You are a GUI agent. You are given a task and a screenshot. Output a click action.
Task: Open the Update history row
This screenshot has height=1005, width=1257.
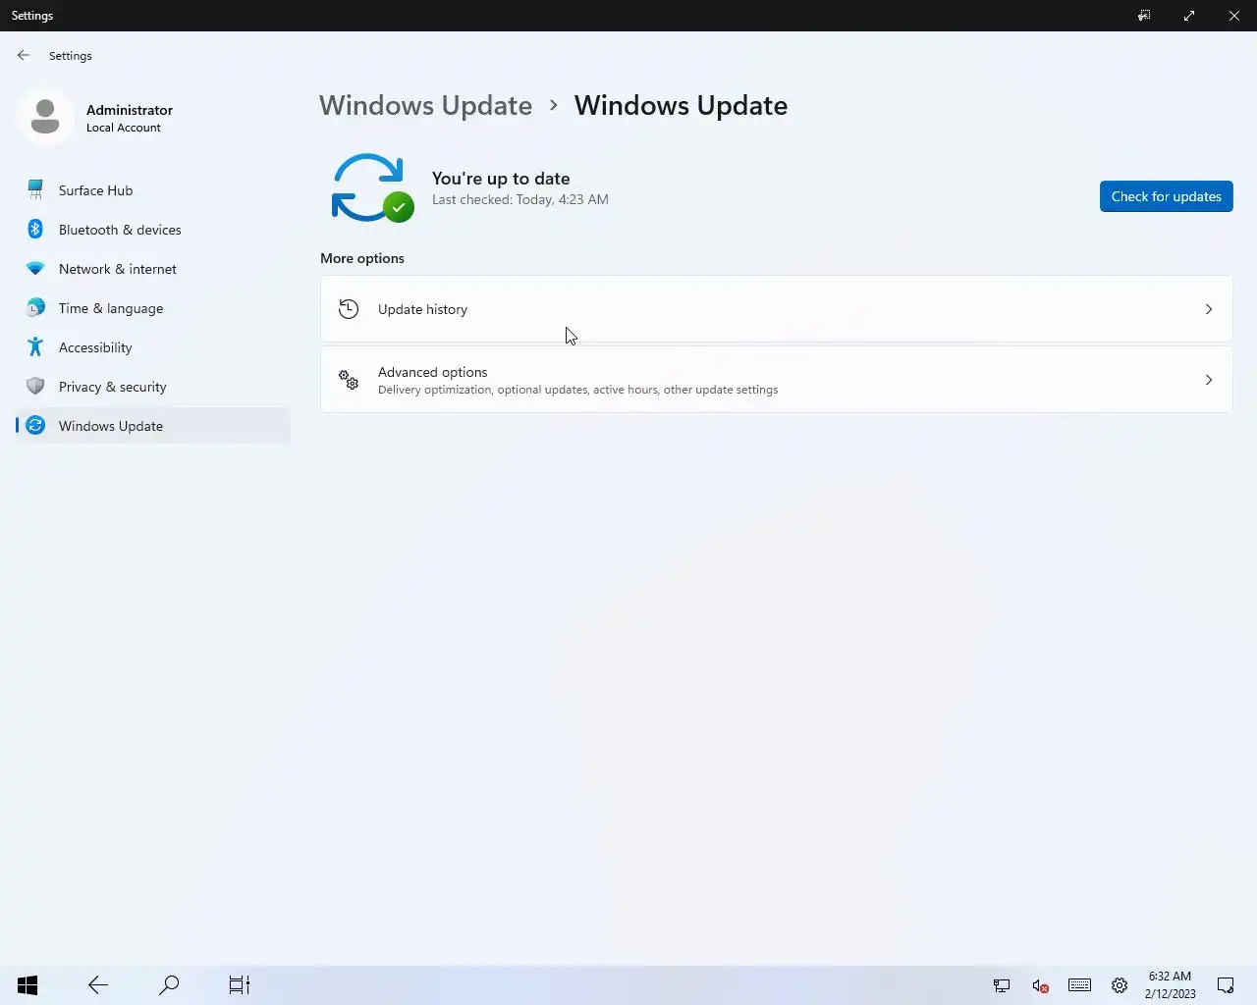point(776,309)
